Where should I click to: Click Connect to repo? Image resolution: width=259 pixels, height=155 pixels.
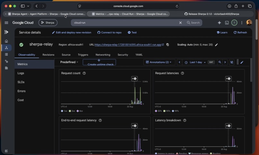(109, 33)
